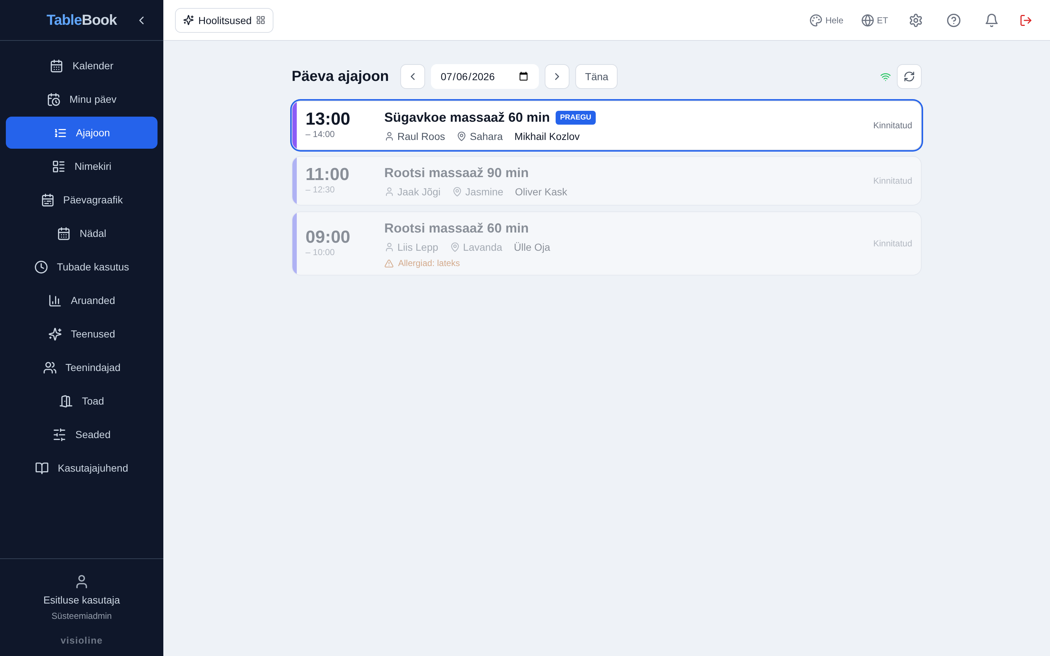Open Kasutajajuhend user guide link

82,468
